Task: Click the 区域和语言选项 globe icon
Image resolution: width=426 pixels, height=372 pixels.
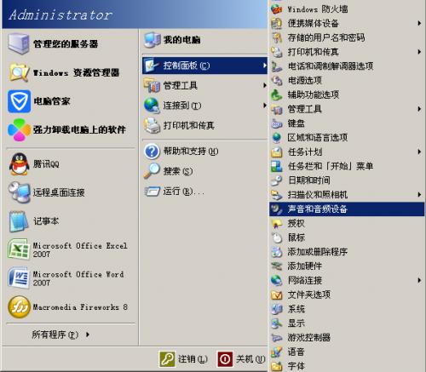Action: (276, 138)
